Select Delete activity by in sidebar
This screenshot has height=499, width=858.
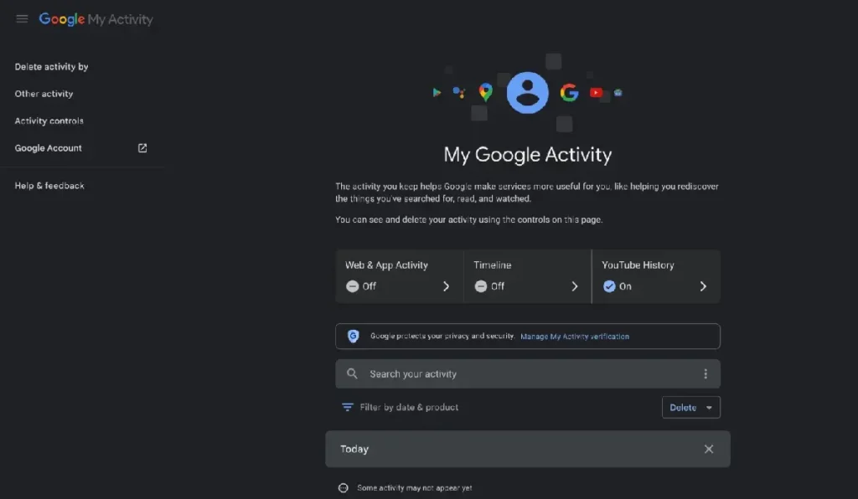(51, 67)
